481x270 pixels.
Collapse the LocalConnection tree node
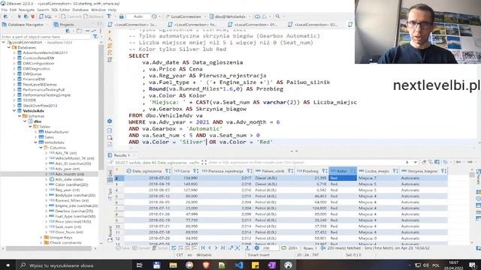(4, 42)
